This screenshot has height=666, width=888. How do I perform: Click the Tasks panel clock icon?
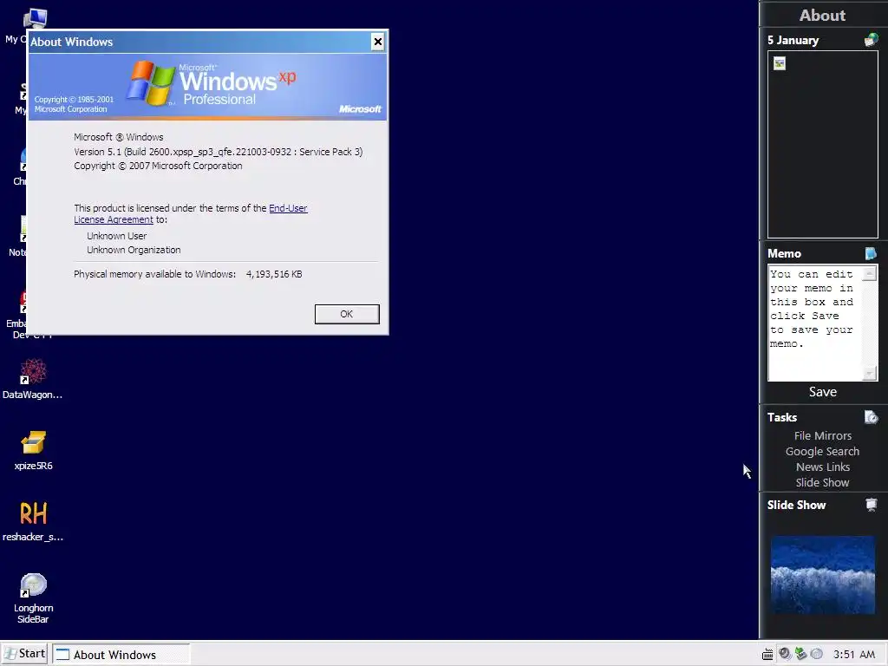871,417
